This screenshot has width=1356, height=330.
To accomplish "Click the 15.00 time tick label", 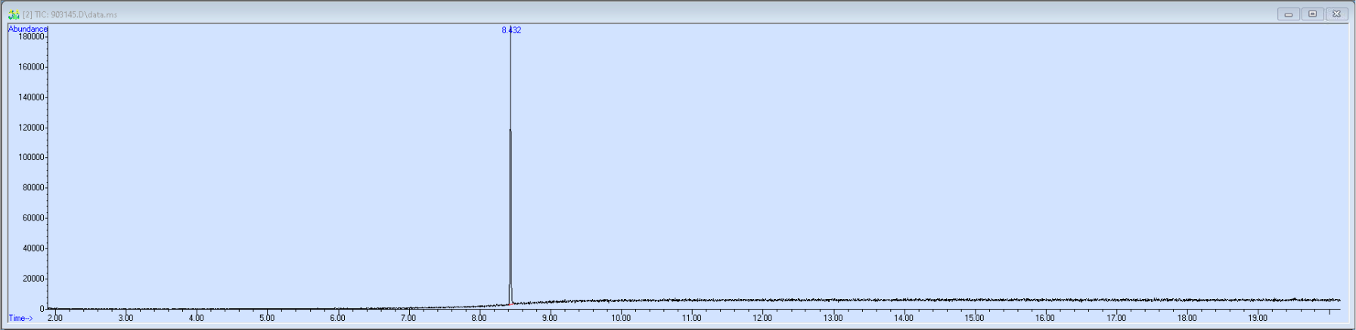I will (974, 318).
